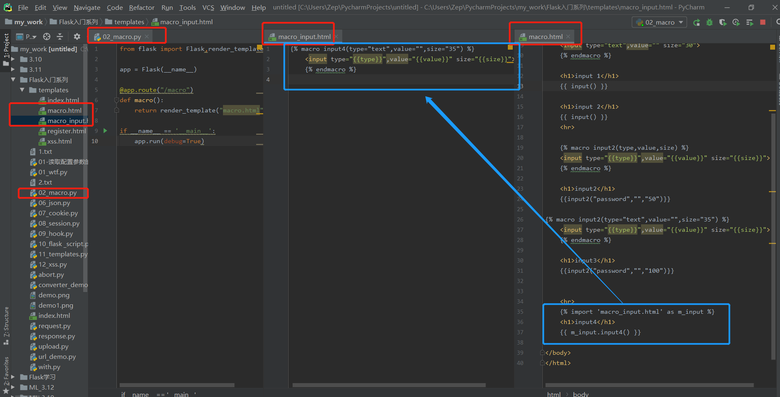Click horizontal scrollbar of macro_input.html editor
The image size is (780, 397).
(389, 385)
